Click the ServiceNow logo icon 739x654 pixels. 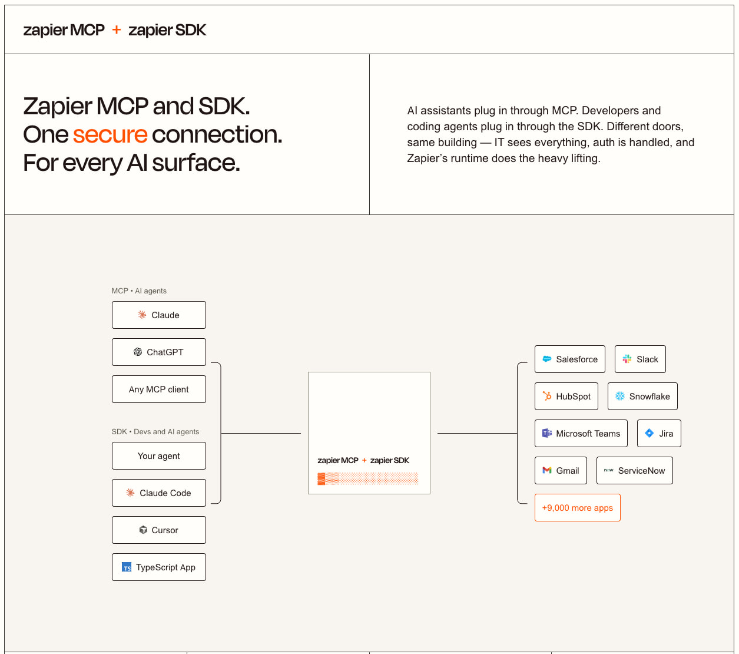pos(609,471)
